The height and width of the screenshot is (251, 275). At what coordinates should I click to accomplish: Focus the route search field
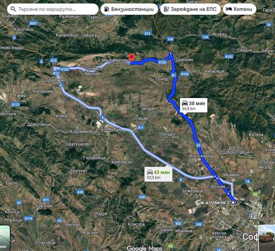pos(52,9)
